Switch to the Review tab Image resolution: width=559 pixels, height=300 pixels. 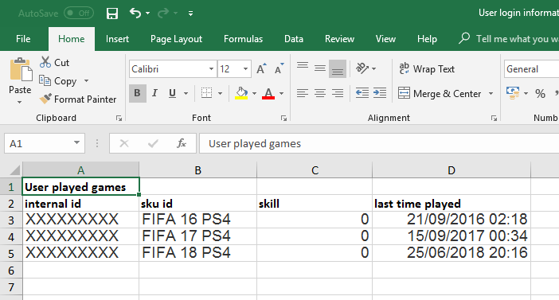click(339, 39)
